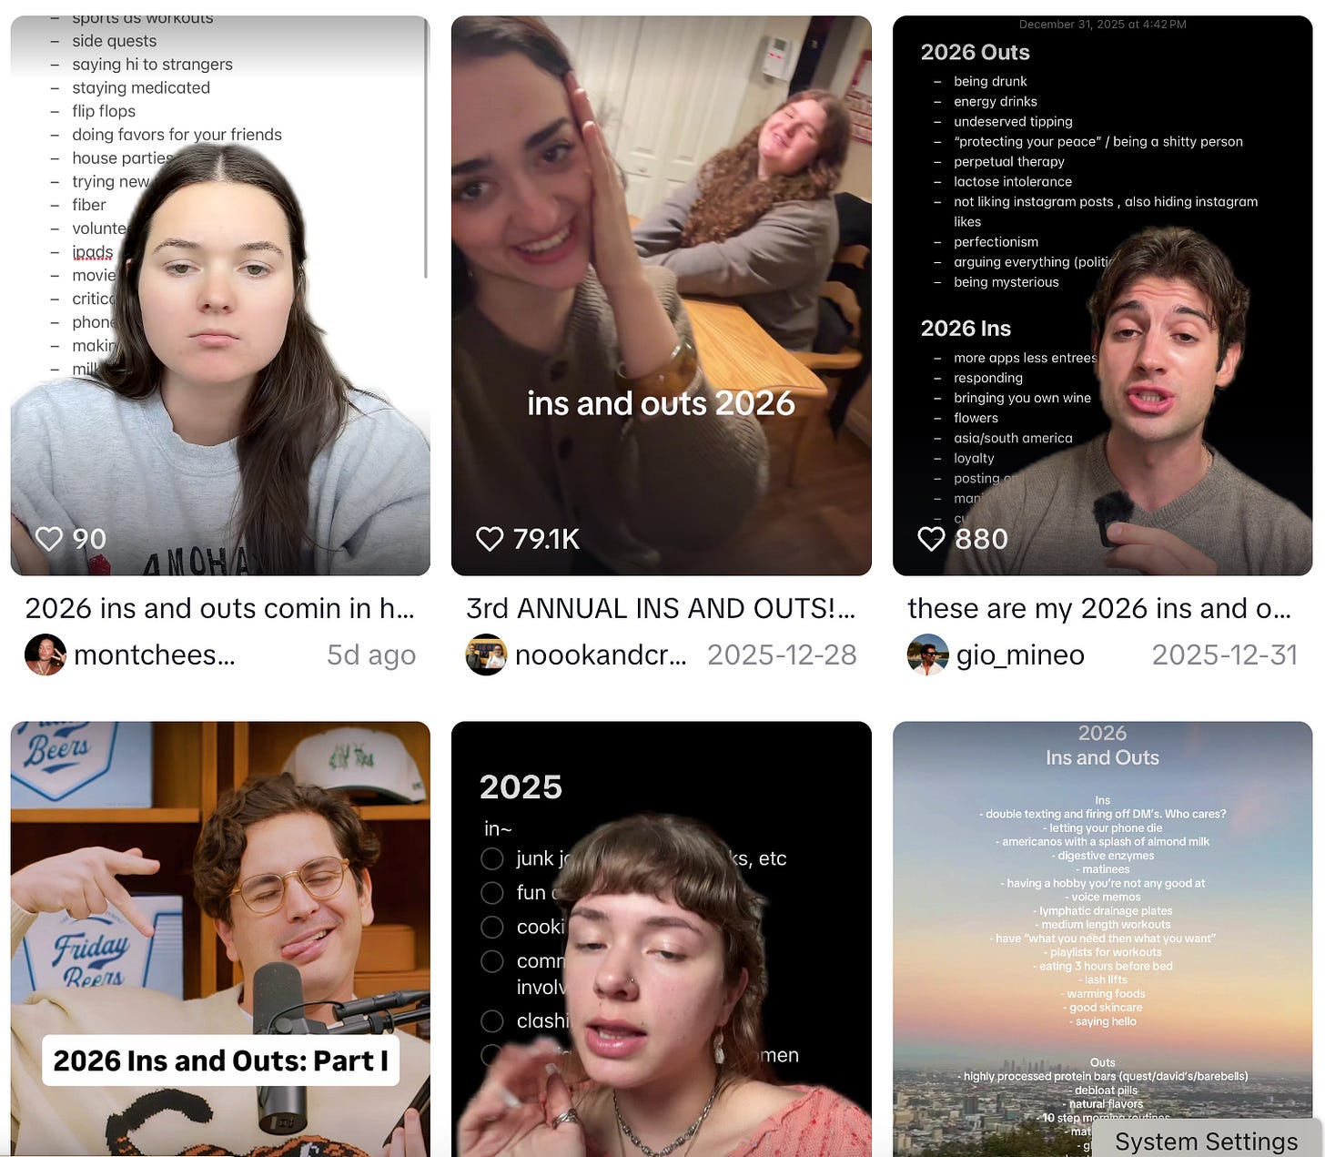Viewport: 1325px width, 1157px height.
Task: Open the '2026 Ins and Outs: Part I' video
Action: pos(220,939)
